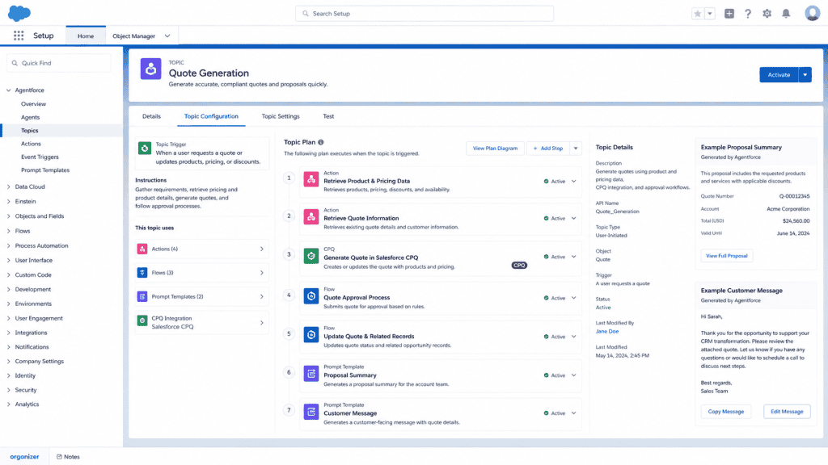Expand the Customer Message step
The height and width of the screenshot is (465, 828).
(573, 413)
